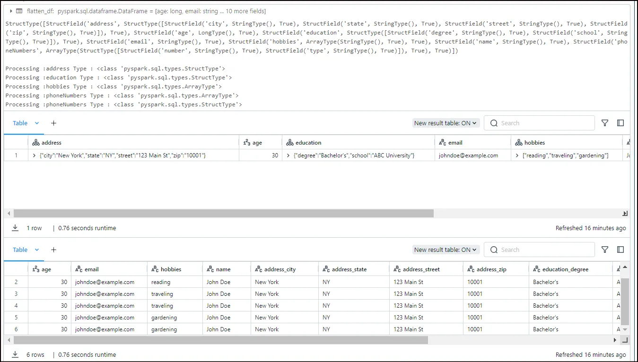This screenshot has width=638, height=362.
Task: Open the upper Table tab dropdown
Action: point(37,123)
